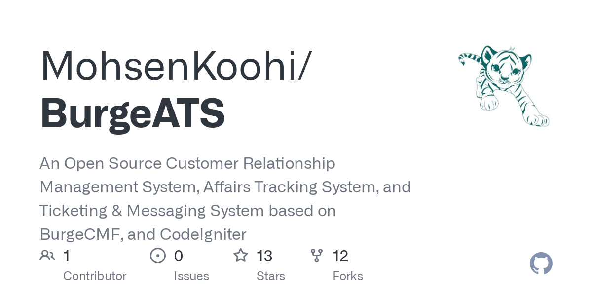The image size is (592, 296).
Task: Click the forks count 12
Action: (x=340, y=256)
